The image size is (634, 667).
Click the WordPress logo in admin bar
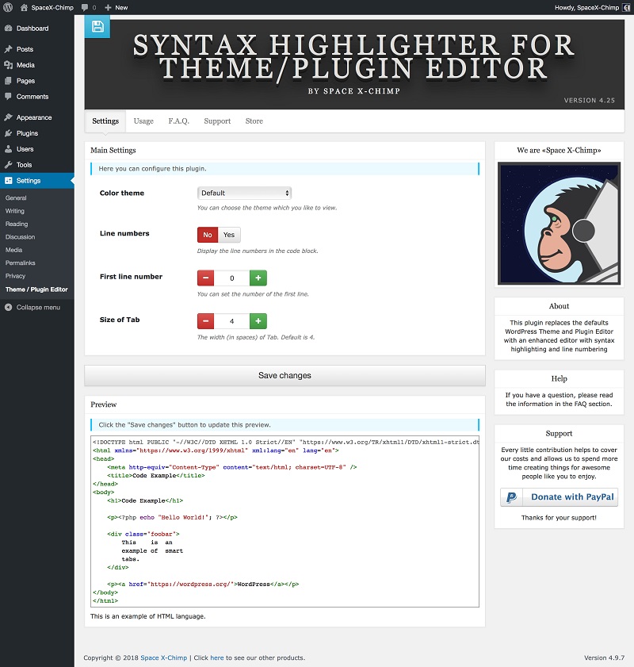(x=9, y=7)
